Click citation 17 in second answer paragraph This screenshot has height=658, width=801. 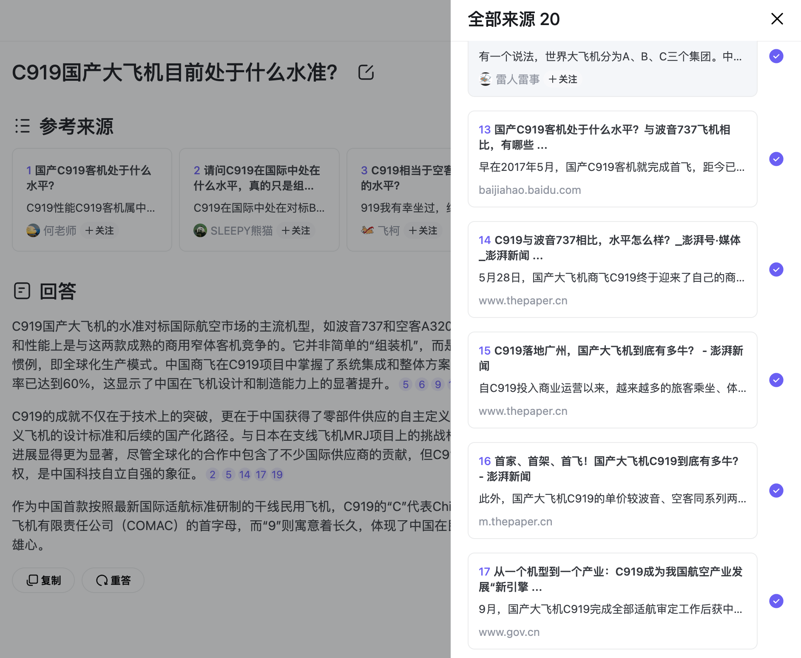(x=261, y=474)
